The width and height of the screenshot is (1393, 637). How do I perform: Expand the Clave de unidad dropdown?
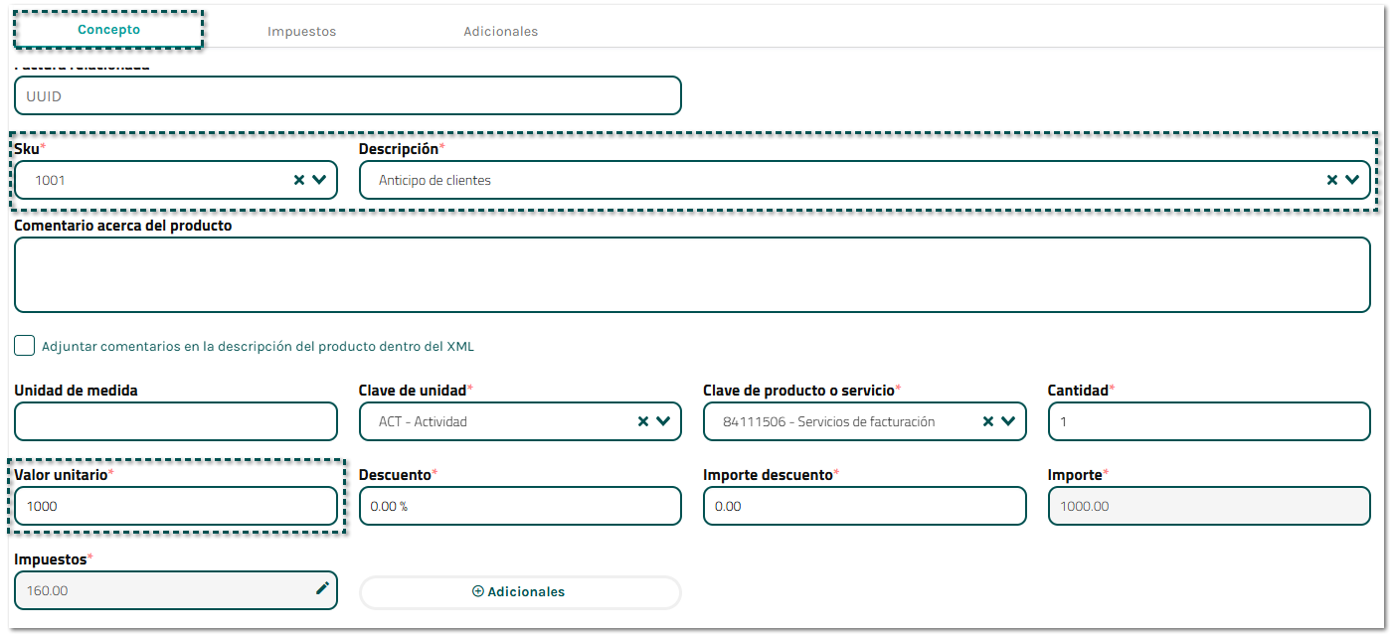663,421
